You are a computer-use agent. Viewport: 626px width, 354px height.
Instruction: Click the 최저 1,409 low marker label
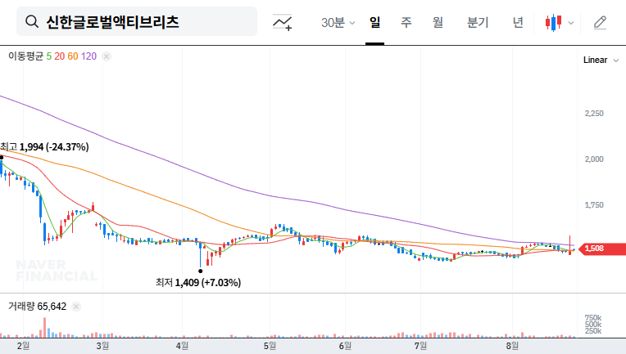[x=198, y=283]
